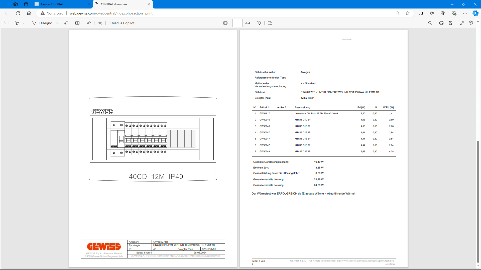Click the scroll down arrow
This screenshot has height=270, width=481.
(x=478, y=265)
